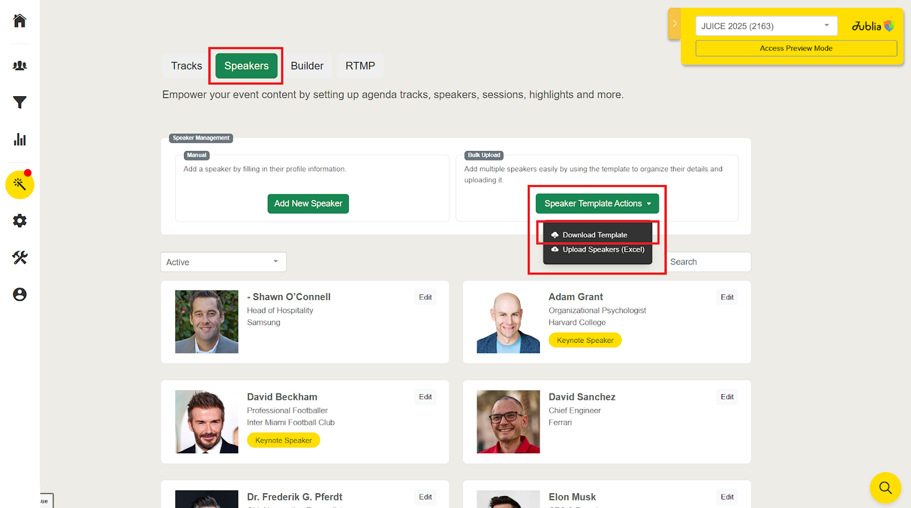Select the Speakers tab
This screenshot has width=911, height=508.
click(247, 66)
